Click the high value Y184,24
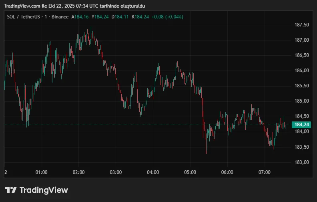This screenshot has height=202, width=317. pyautogui.click(x=100, y=17)
